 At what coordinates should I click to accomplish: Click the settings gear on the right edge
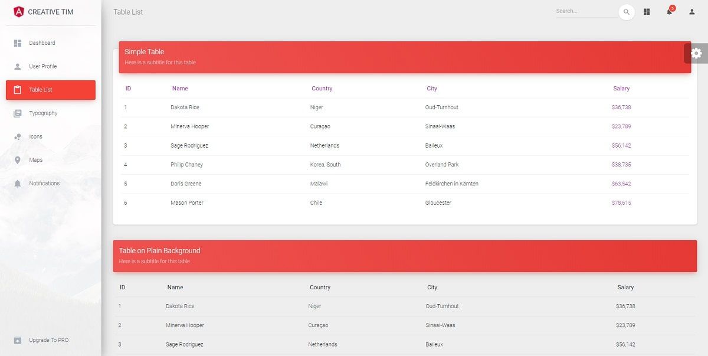click(696, 53)
